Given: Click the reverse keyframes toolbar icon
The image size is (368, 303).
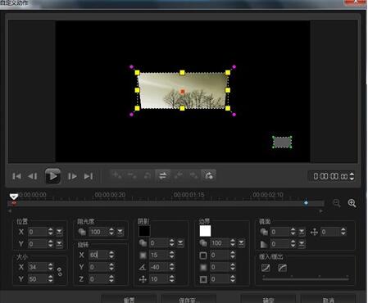Looking at the screenshot, I should pos(148,175).
